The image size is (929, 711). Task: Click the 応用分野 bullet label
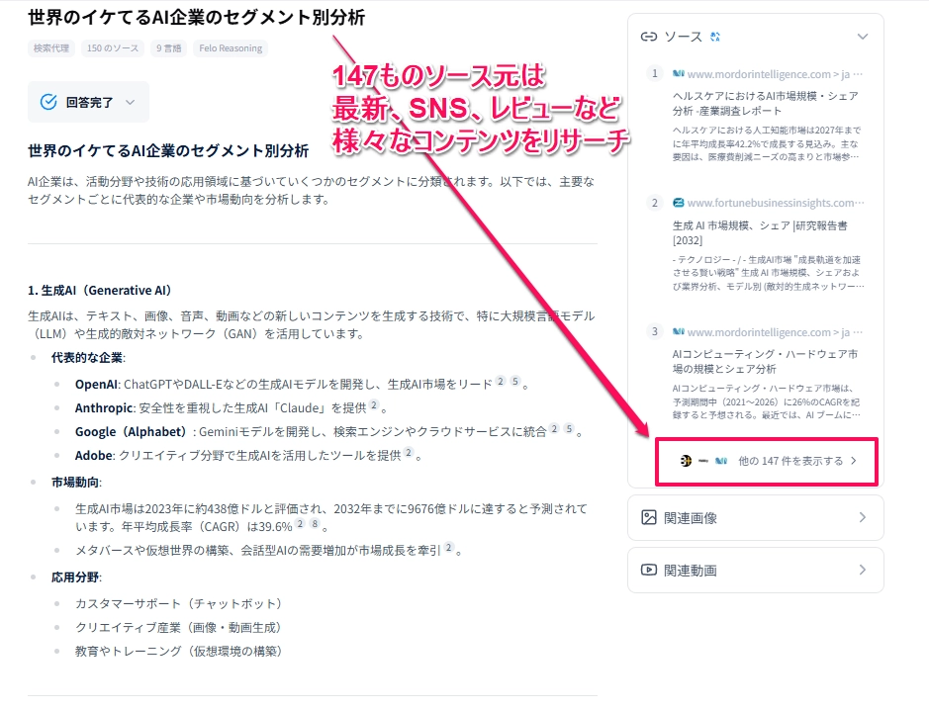(x=75, y=578)
